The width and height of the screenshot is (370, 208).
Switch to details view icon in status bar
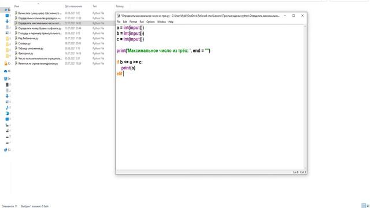364,206
